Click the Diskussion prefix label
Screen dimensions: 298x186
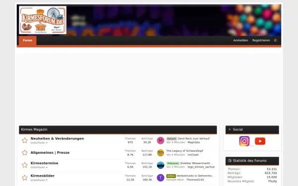pyautogui.click(x=173, y=163)
